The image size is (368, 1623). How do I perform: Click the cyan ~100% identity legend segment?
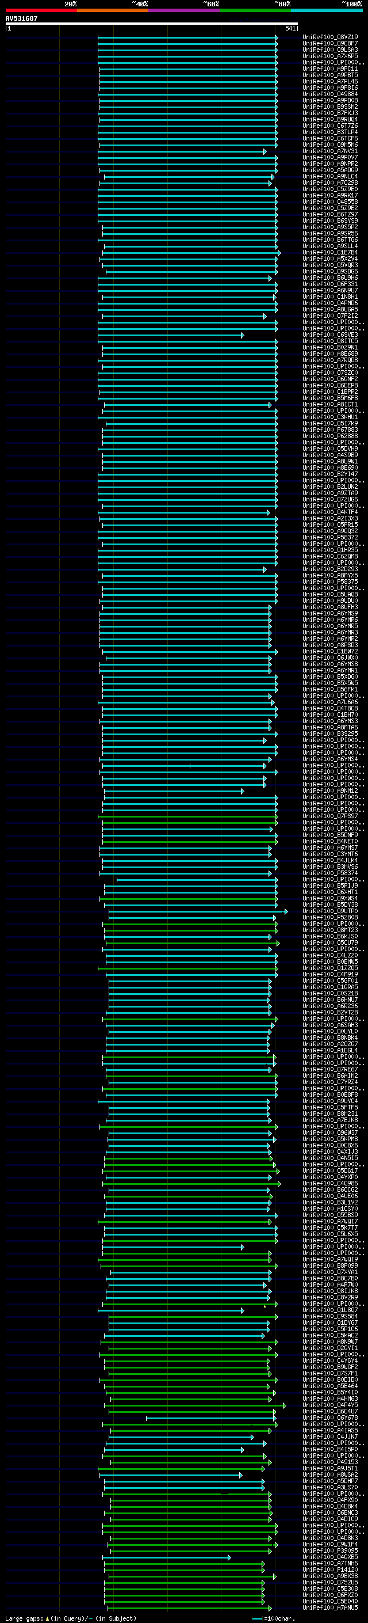327,10
